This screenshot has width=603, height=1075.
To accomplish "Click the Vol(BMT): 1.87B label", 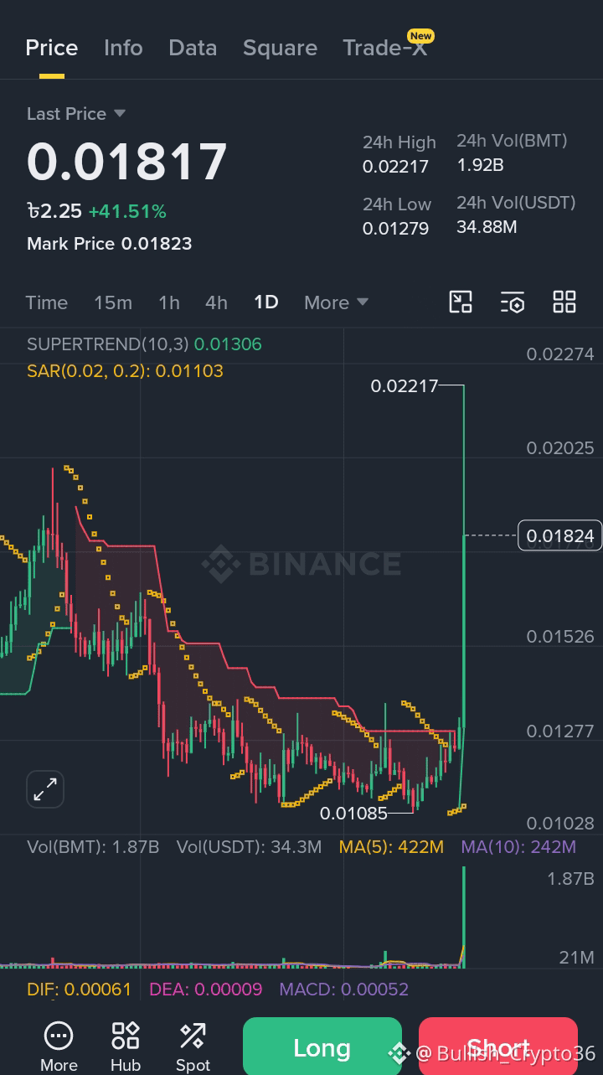I will [x=93, y=847].
